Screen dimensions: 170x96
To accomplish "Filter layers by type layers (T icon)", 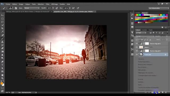I will click(156, 33).
